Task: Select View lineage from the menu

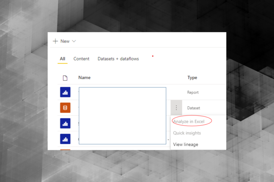Action: coord(186,144)
